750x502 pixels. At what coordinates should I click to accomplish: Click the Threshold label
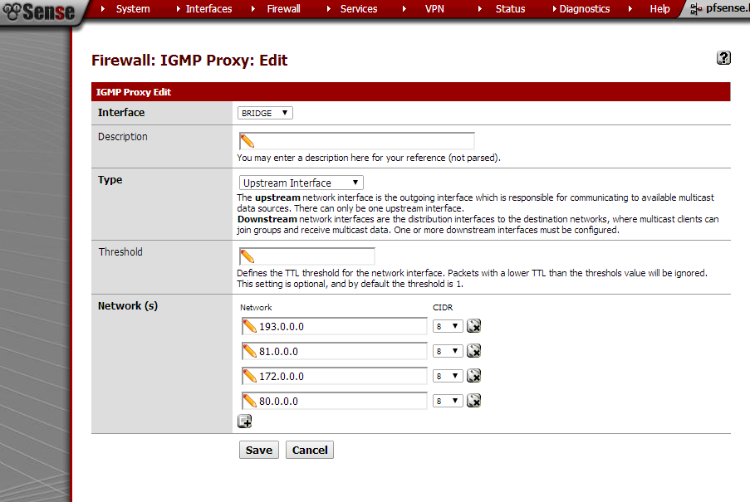point(120,251)
